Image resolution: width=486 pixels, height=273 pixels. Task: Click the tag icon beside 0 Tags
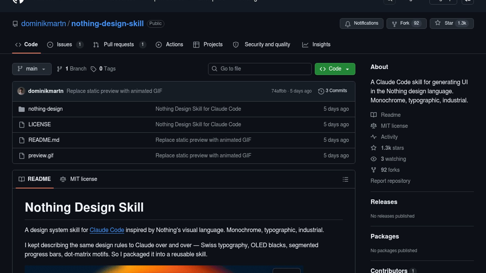[x=93, y=69]
